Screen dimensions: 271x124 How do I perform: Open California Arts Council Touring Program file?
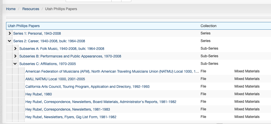pos(87,87)
